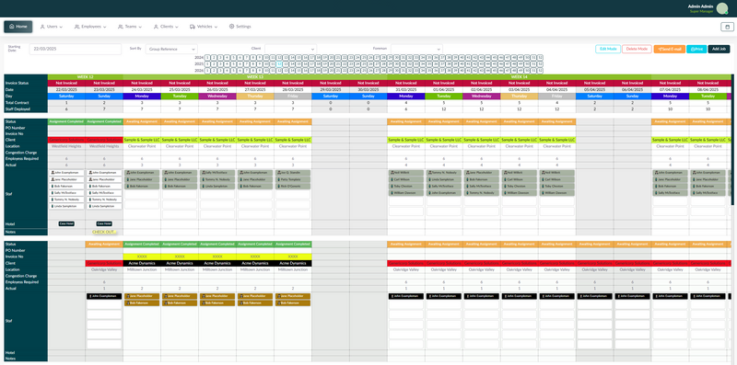Open the Sort By Group Reference dropdown
The image size is (737, 365).
pyautogui.click(x=171, y=49)
